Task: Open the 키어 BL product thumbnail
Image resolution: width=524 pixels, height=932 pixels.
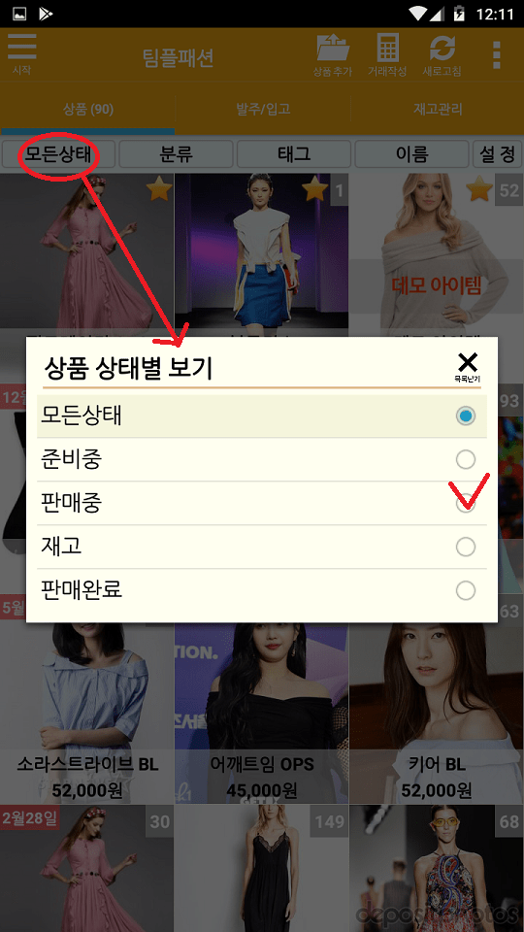Action: (x=437, y=714)
